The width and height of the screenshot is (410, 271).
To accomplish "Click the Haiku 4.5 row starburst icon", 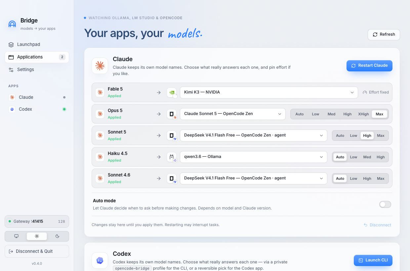I will [x=100, y=157].
